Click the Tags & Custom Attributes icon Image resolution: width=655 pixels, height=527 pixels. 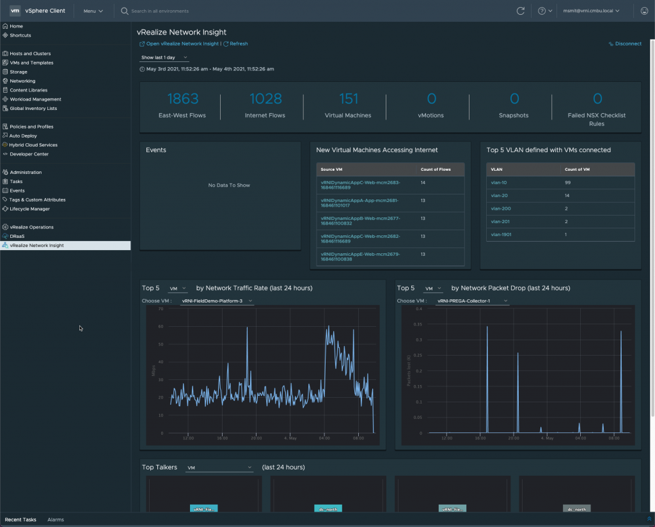click(x=5, y=200)
